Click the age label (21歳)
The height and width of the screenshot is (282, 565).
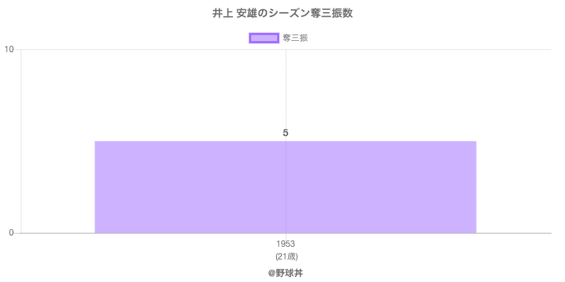click(285, 256)
